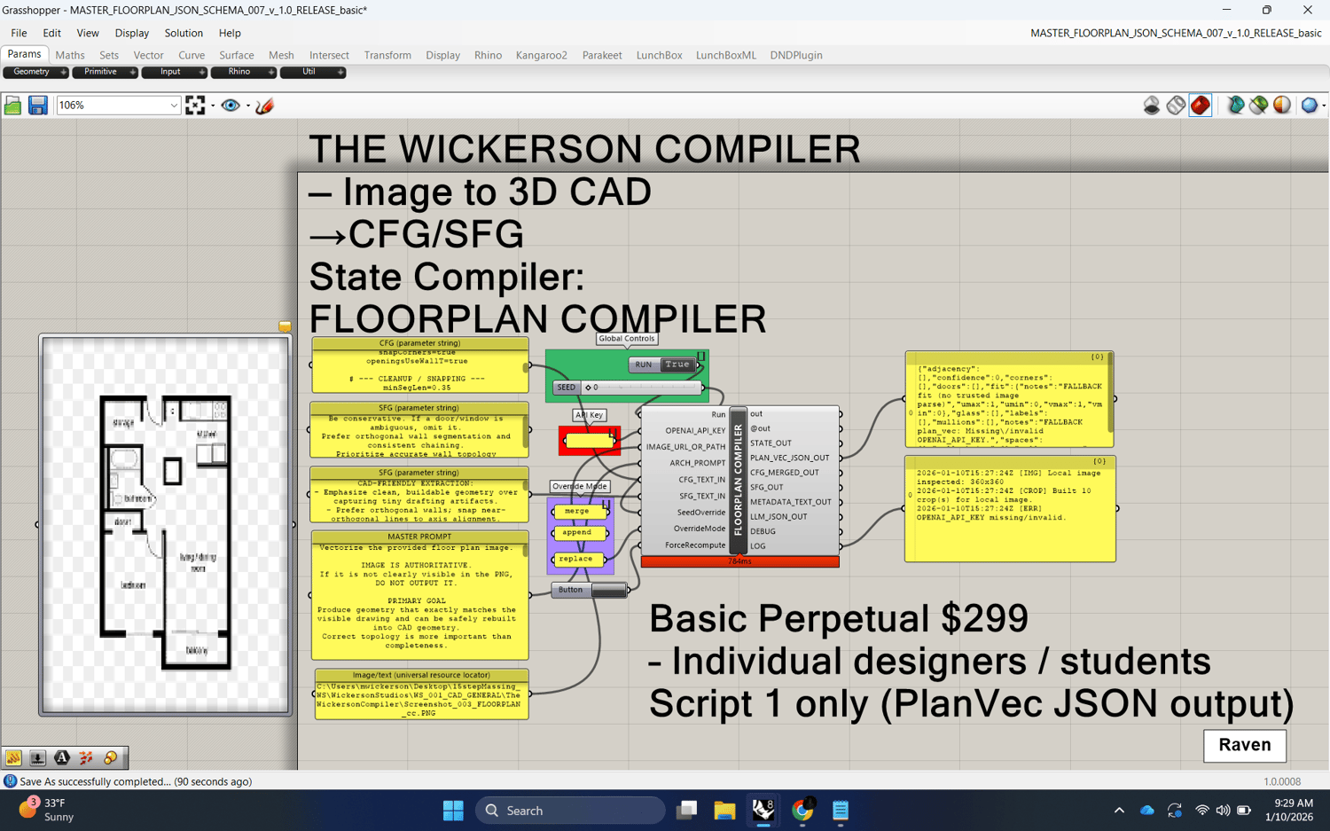Open the Notepad app in the taskbar
This screenshot has width=1330, height=831.
(x=841, y=811)
